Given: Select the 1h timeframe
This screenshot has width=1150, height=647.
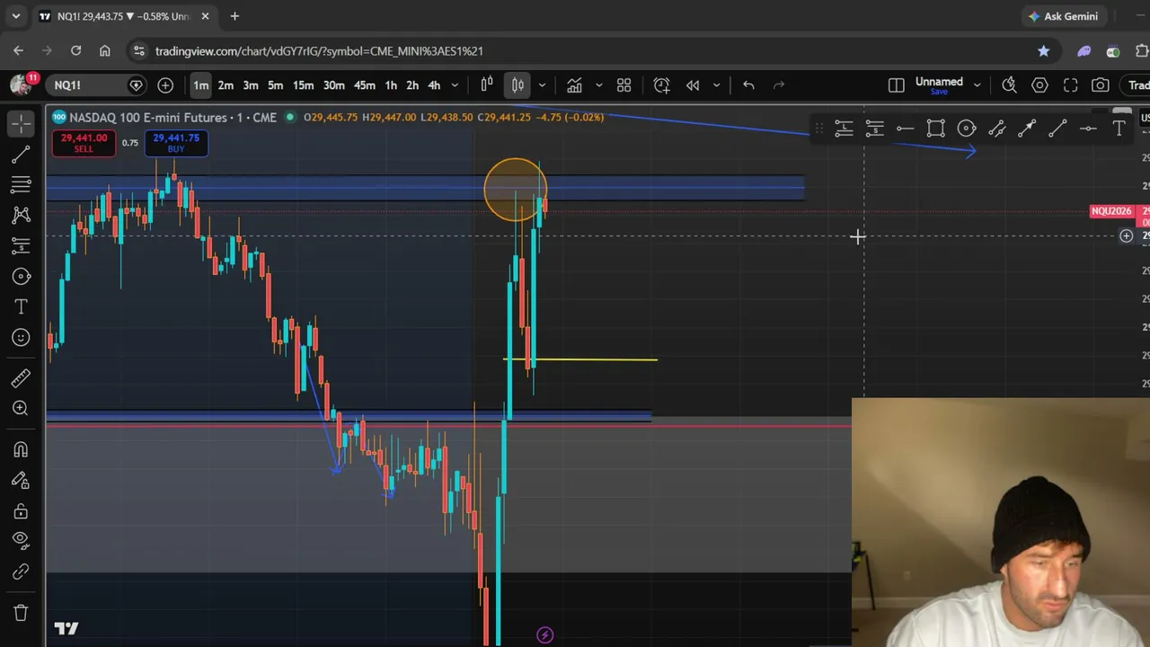Looking at the screenshot, I should pyautogui.click(x=391, y=85).
